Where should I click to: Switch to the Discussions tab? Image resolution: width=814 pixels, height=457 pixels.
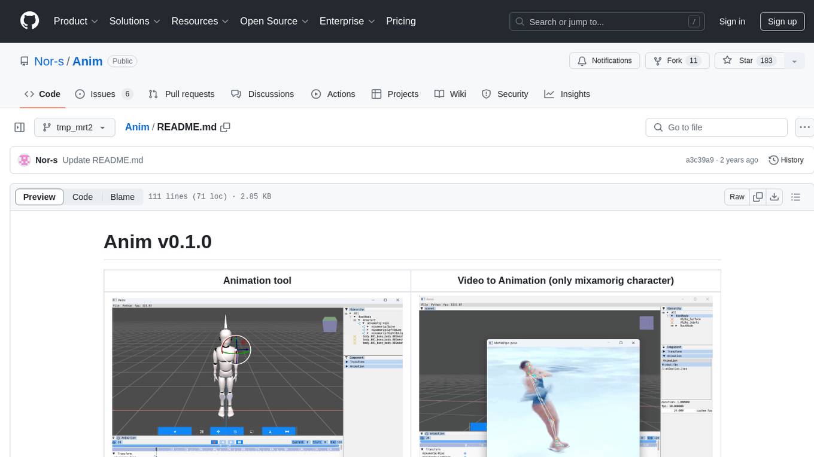[x=263, y=94]
